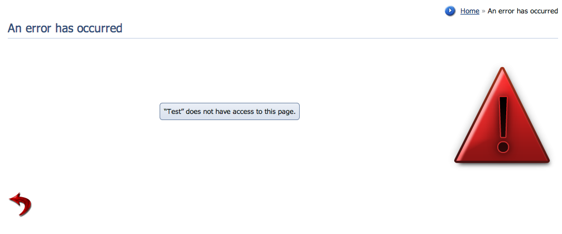Click the top tip of the warning triangle
The height and width of the screenshot is (234, 562).
502,70
